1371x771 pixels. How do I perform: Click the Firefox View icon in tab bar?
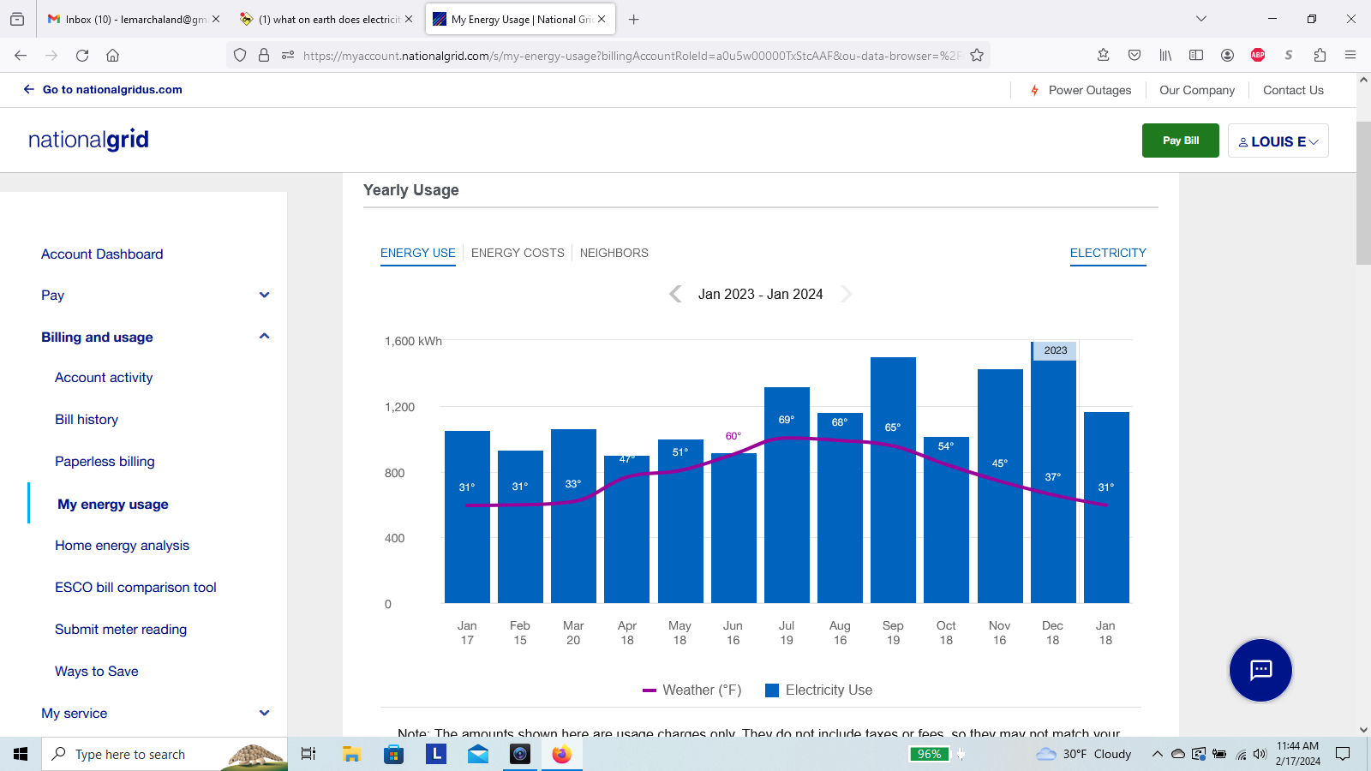tap(17, 19)
